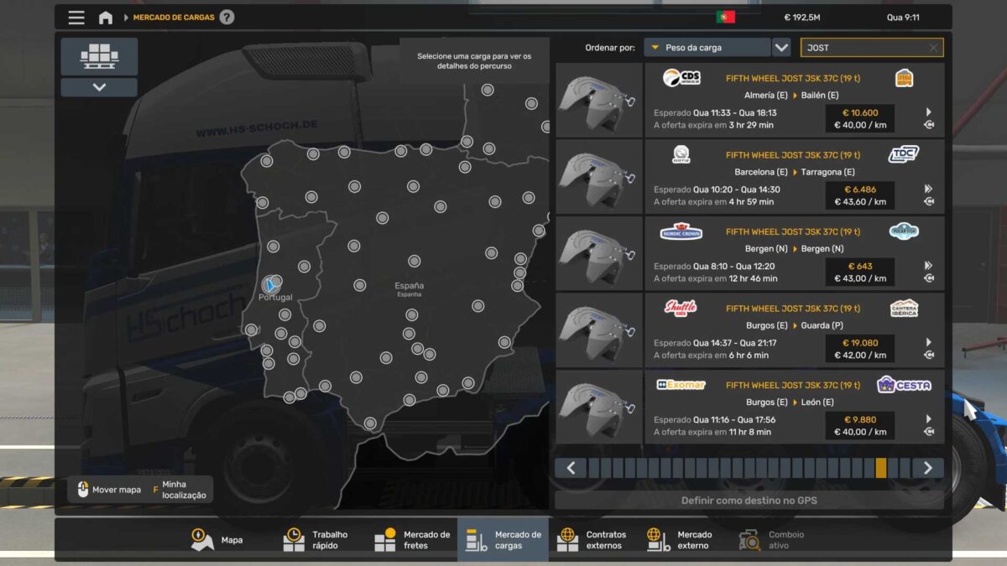Expand the trailer type chevron below pallet icon
This screenshot has height=566, width=1007.
point(99,87)
